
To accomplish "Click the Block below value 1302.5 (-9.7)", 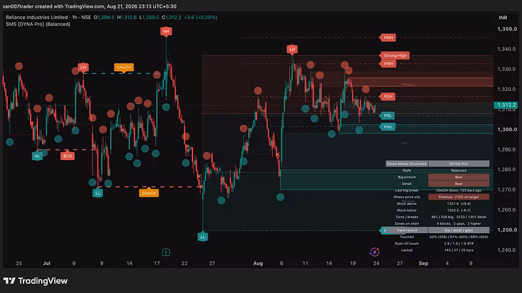I will [x=459, y=210].
